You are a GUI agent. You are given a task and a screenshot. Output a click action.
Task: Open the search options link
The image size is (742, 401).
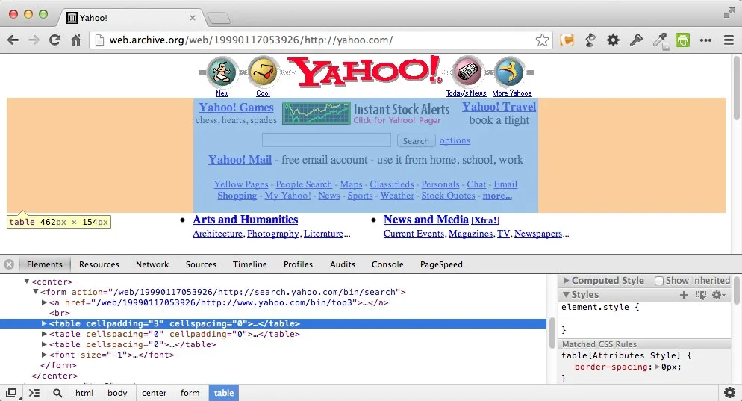pos(455,140)
